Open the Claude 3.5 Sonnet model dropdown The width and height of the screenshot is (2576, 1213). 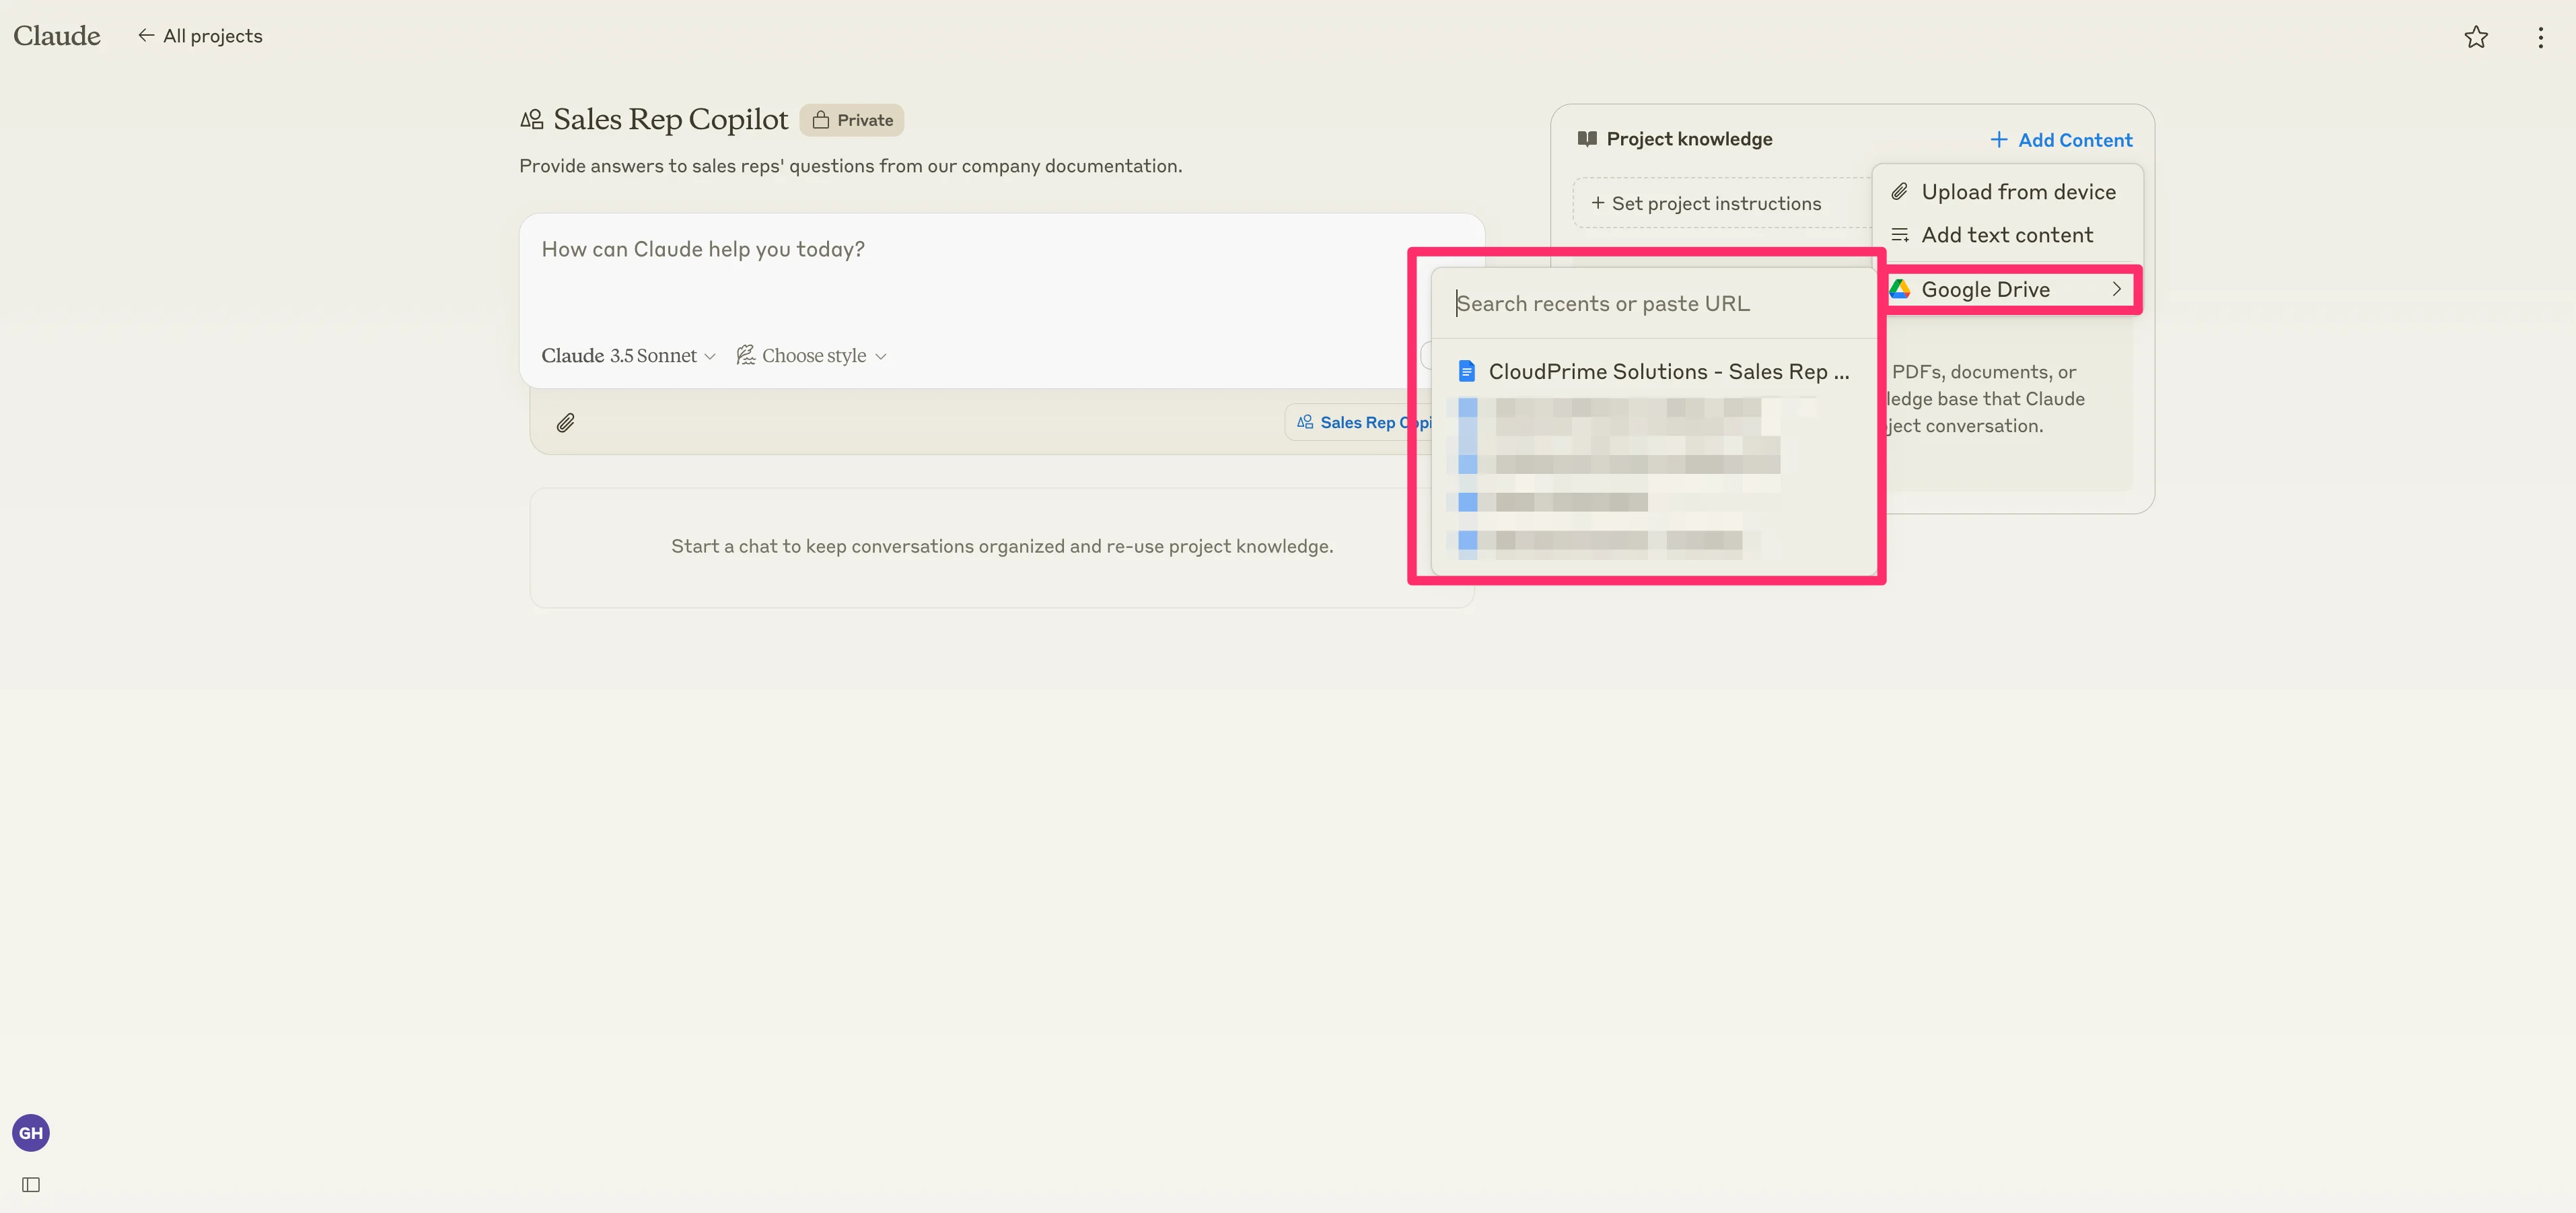[x=628, y=356]
